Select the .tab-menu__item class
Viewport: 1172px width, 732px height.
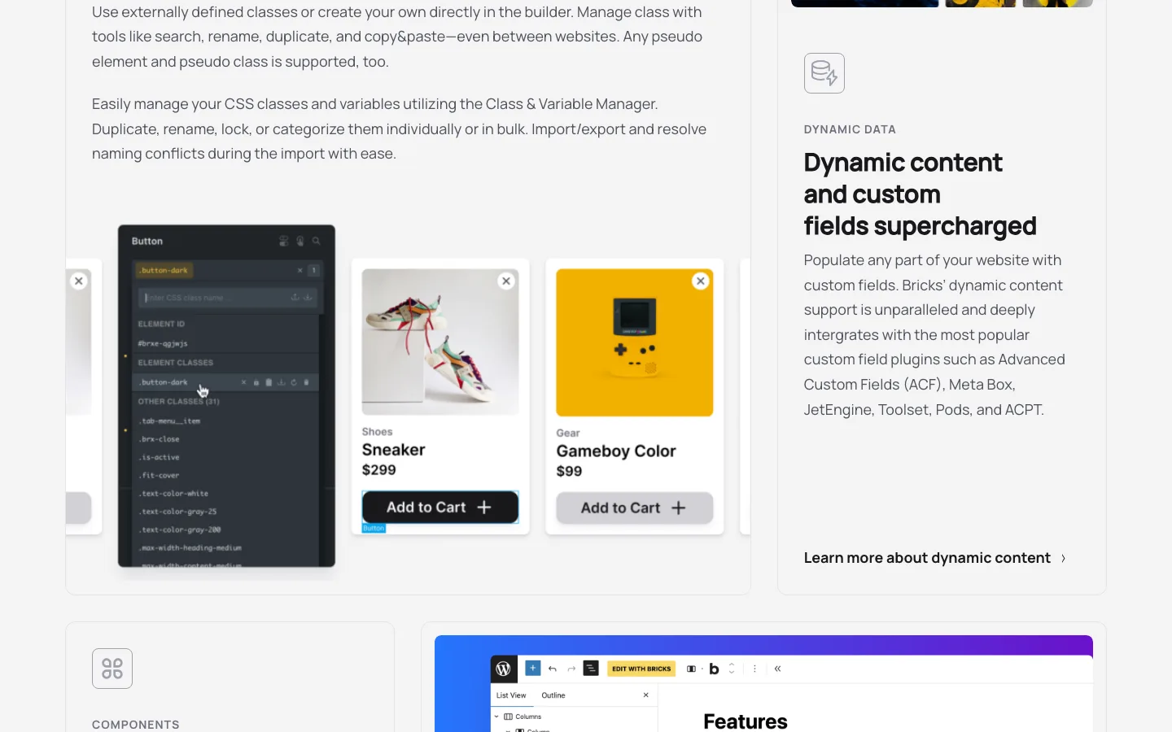click(169, 420)
